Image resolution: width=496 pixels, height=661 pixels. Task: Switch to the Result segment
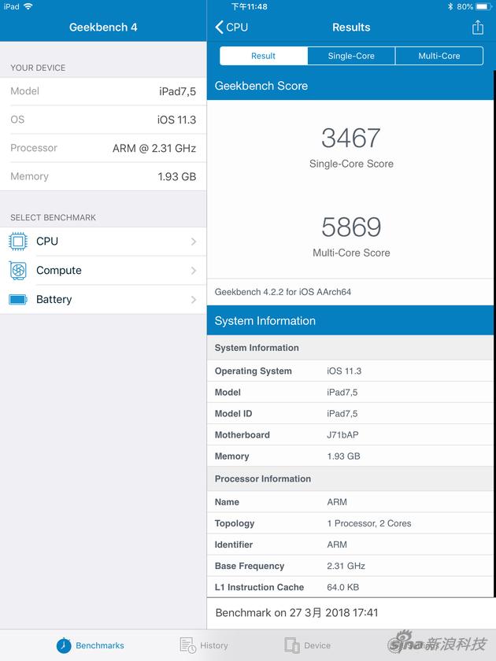[264, 56]
